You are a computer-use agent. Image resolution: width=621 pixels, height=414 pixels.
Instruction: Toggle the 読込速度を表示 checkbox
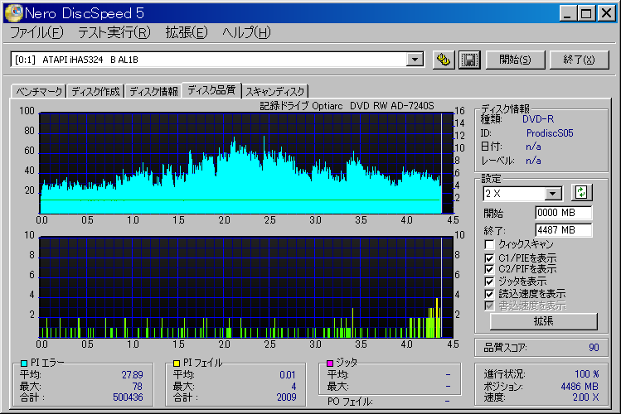(489, 294)
